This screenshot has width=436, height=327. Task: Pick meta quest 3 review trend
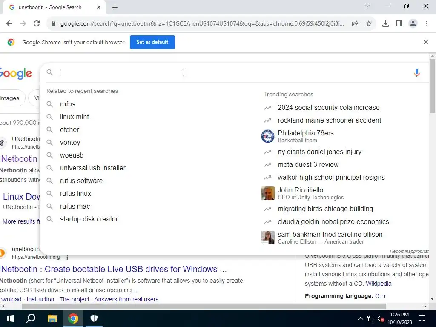pos(308,165)
